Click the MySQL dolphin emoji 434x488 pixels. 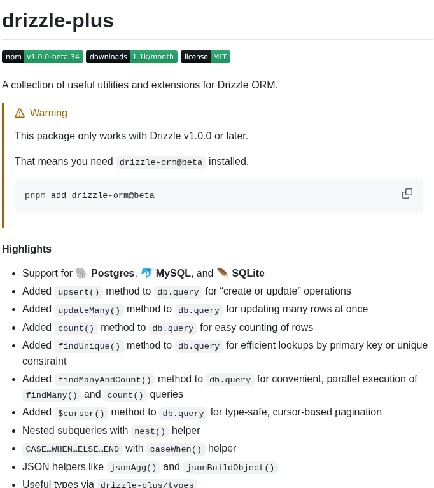[146, 273]
